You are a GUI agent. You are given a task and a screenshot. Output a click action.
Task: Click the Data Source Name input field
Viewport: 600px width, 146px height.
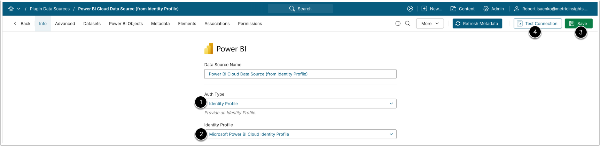click(300, 74)
